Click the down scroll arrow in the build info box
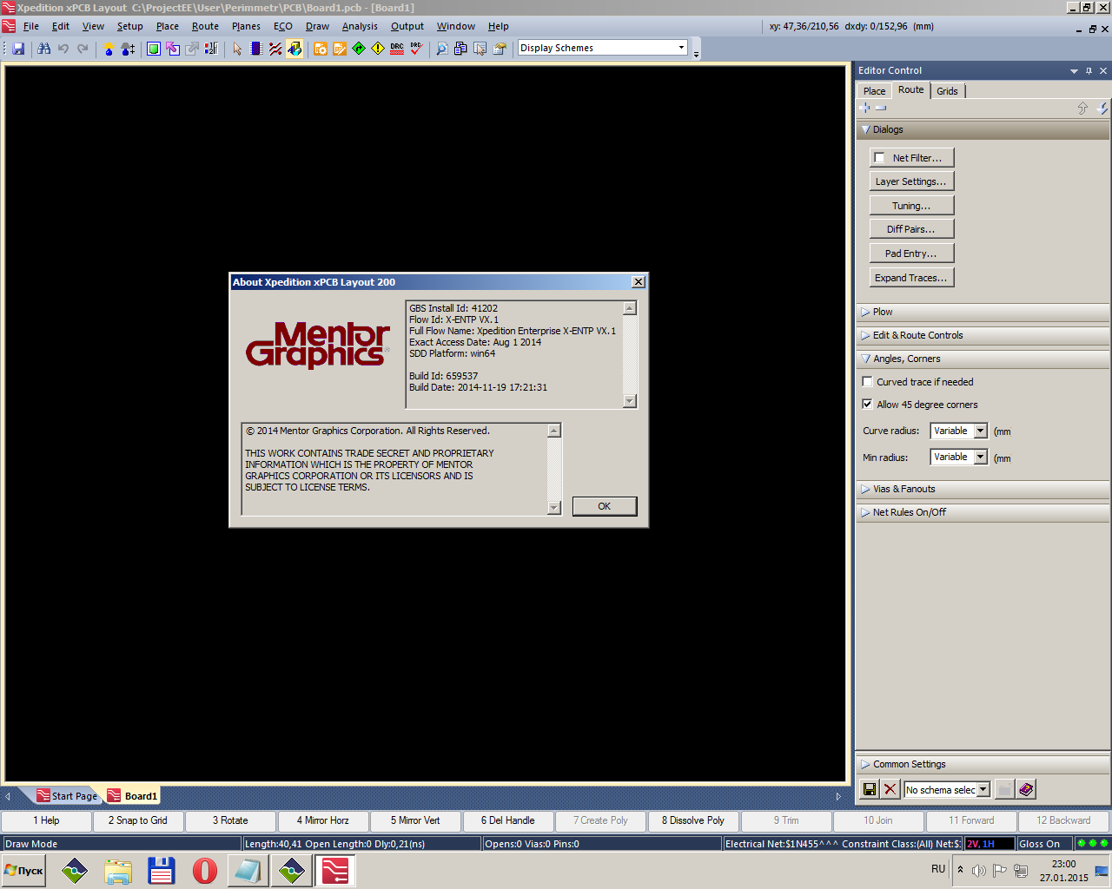The height and width of the screenshot is (889, 1112). coord(630,401)
